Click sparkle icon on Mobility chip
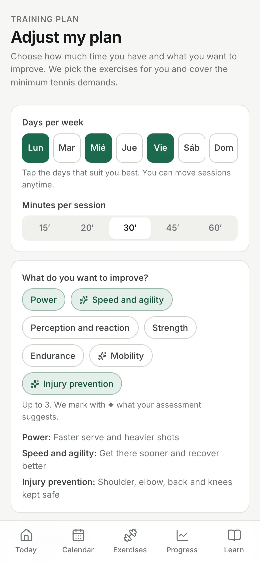The image size is (260, 563). pyautogui.click(x=102, y=356)
